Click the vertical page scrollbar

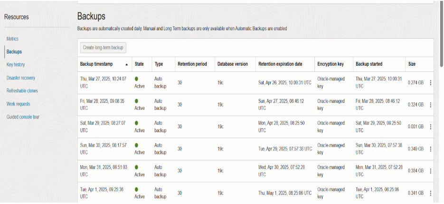(442, 34)
